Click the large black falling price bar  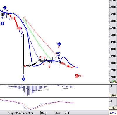tap(23, 50)
